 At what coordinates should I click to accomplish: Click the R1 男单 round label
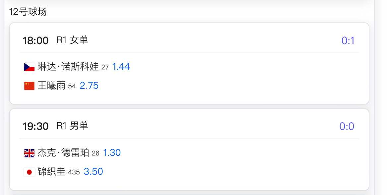coord(72,126)
